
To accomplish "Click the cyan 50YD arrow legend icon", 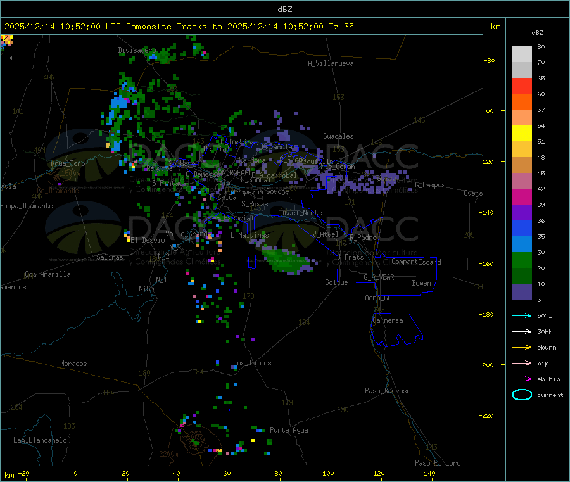I will pyautogui.click(x=522, y=315).
